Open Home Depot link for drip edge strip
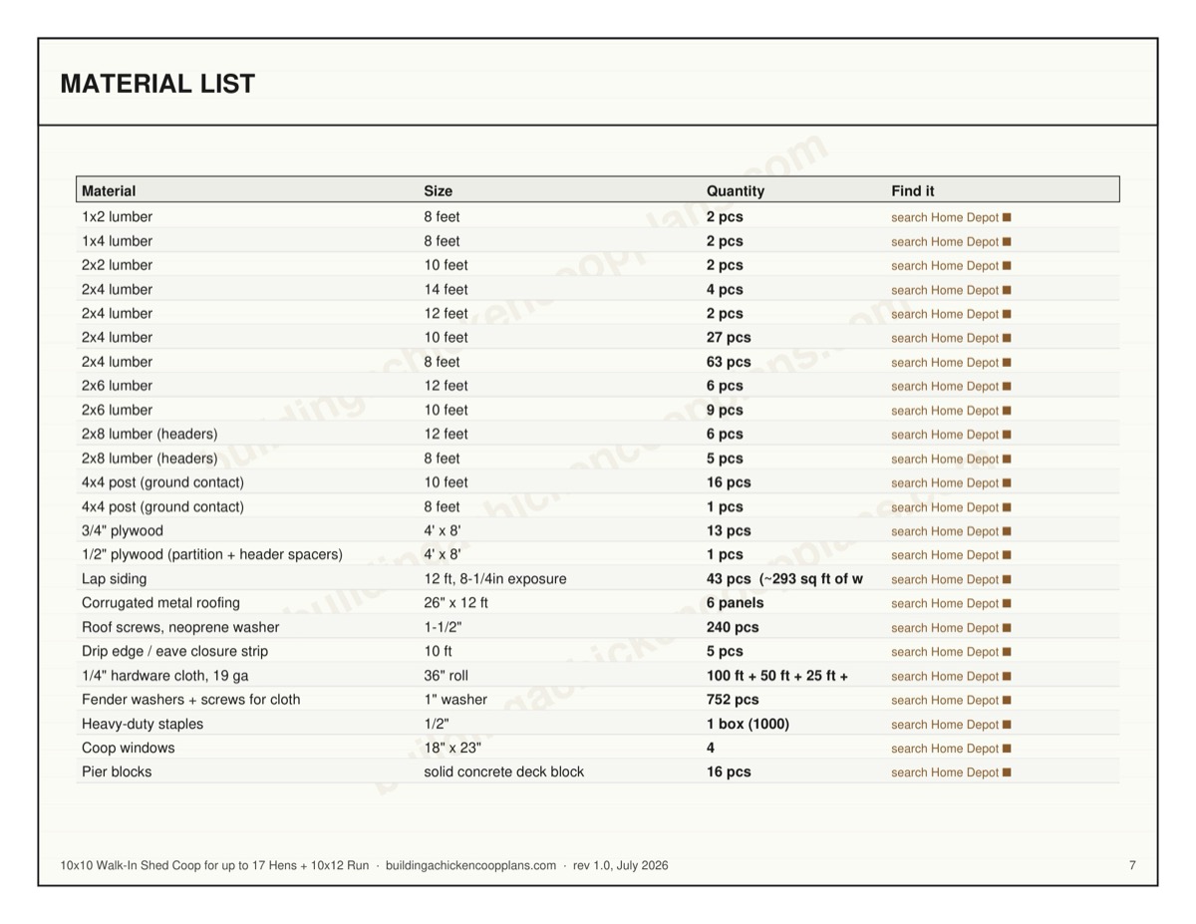Viewport: 1196px width, 924px height. pos(945,652)
